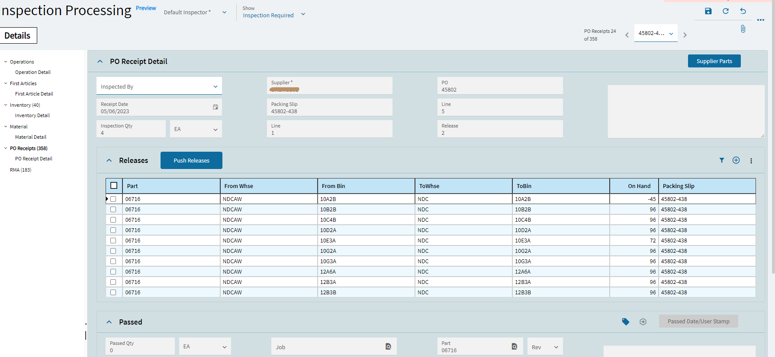Open the Receipt Date calendar picker
This screenshot has height=357, width=775.
click(x=215, y=107)
